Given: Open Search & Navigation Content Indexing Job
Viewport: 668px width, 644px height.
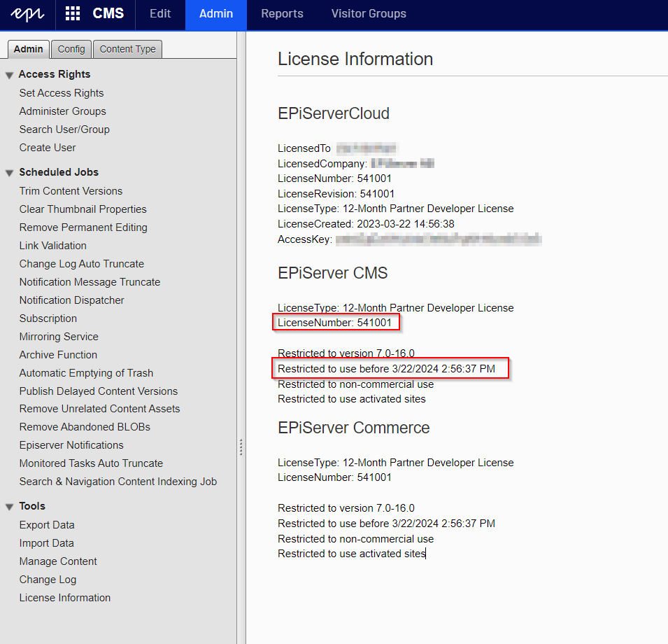Looking at the screenshot, I should coord(118,482).
